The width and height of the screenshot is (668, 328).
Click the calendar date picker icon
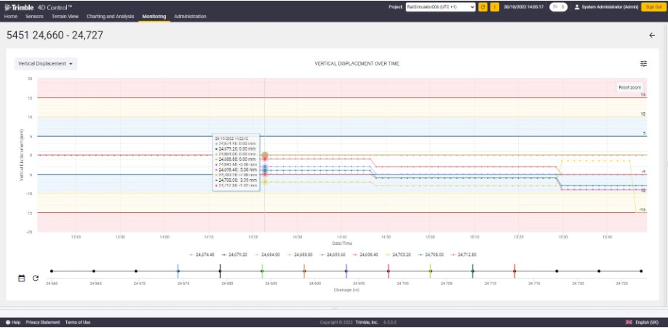pos(22,278)
